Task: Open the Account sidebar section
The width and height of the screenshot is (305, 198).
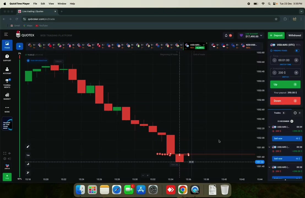Action: [x=7, y=71]
